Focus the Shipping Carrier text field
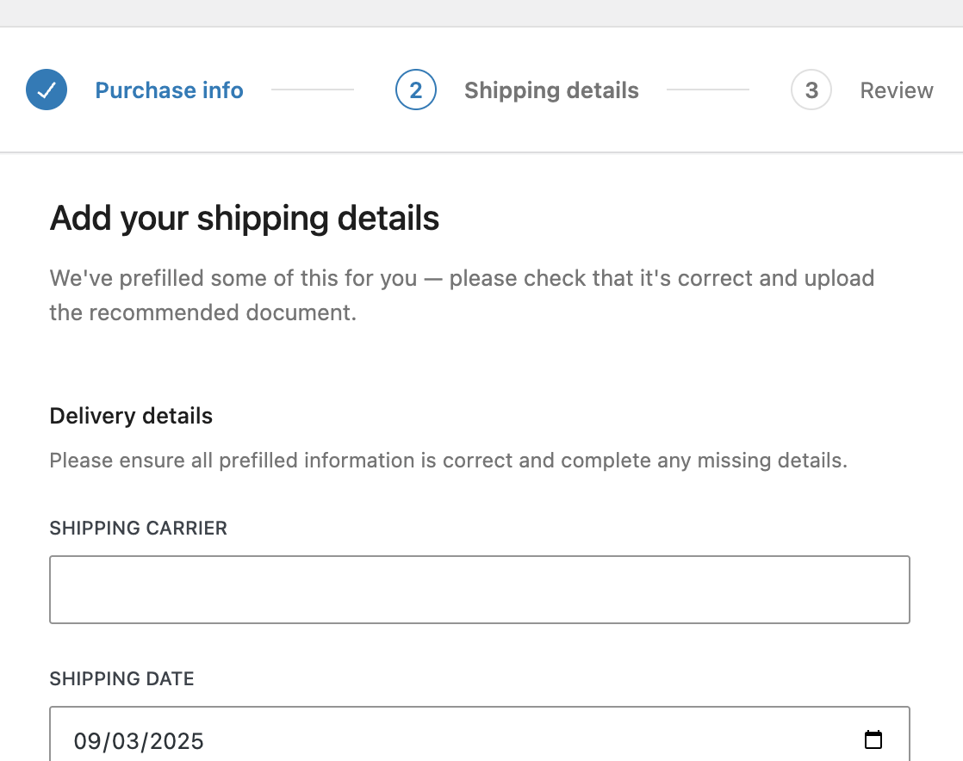The height and width of the screenshot is (761, 963). coord(480,590)
